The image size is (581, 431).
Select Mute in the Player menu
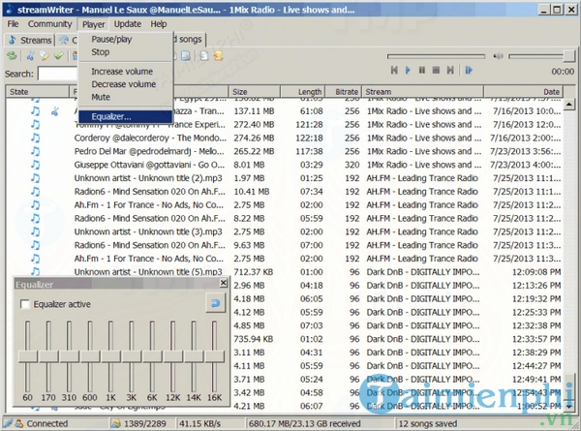coord(101,97)
